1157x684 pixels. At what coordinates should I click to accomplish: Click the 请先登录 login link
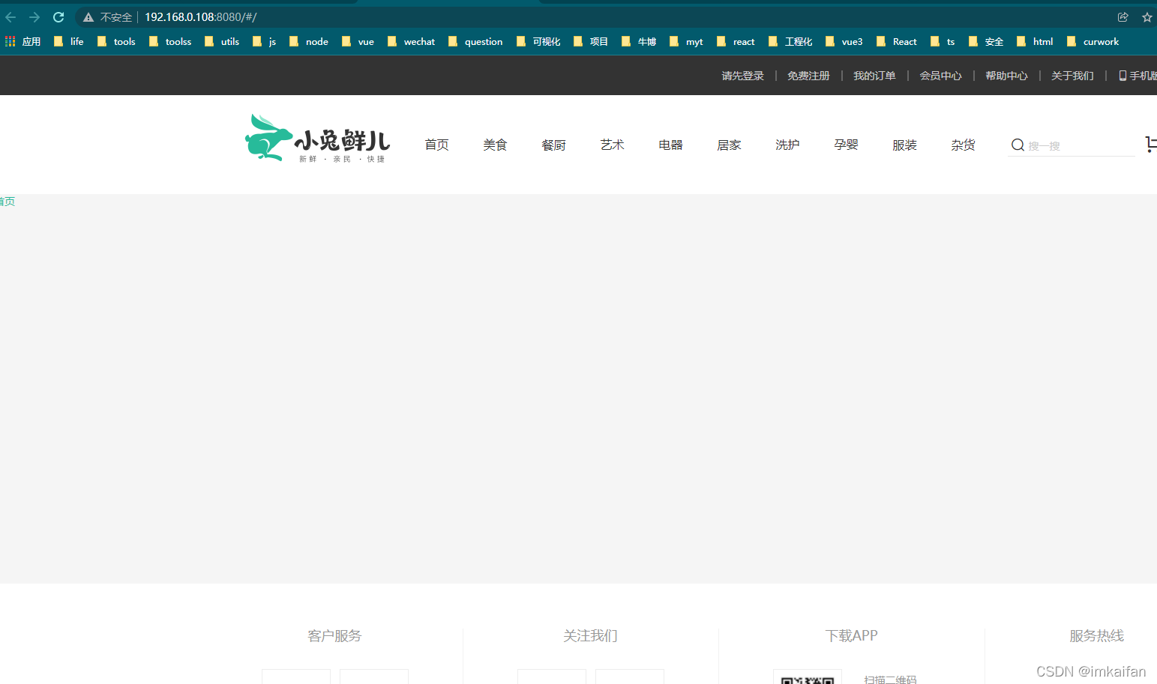pos(742,75)
